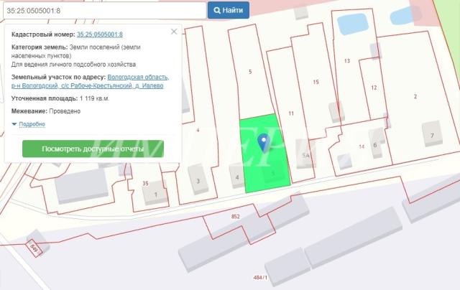Select parcel labeled 15 on map
460x290 pixels.
click(x=316, y=82)
